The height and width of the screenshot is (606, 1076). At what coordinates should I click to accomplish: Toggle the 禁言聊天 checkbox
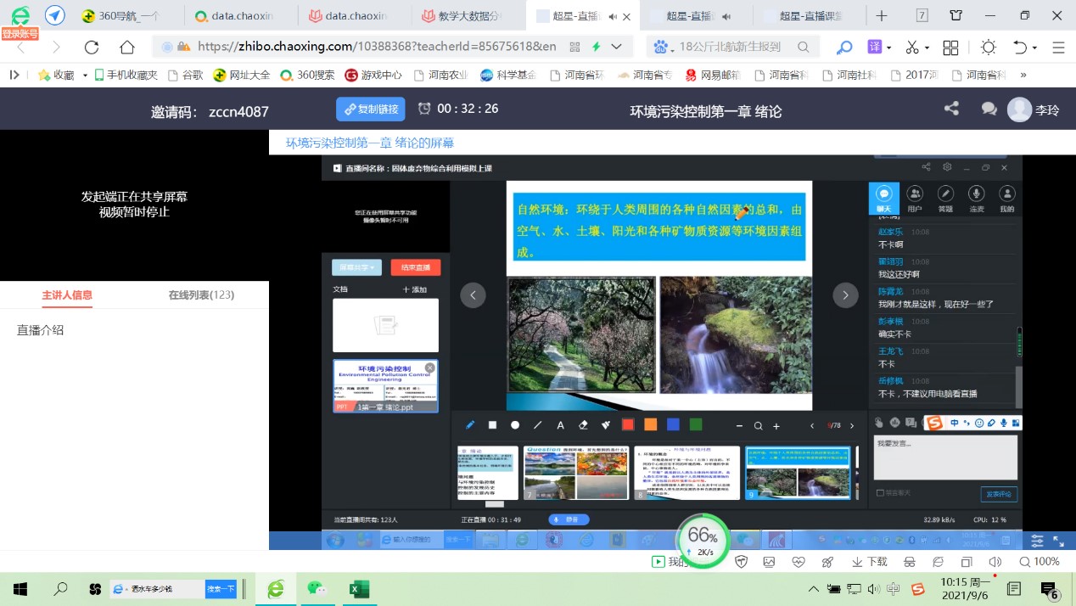(879, 493)
